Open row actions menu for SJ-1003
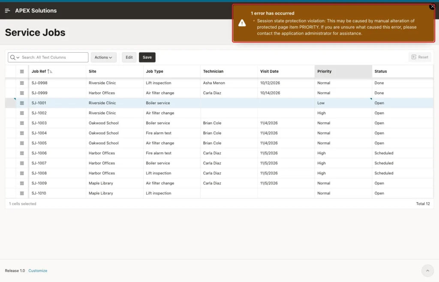The image size is (439, 282). [x=22, y=123]
